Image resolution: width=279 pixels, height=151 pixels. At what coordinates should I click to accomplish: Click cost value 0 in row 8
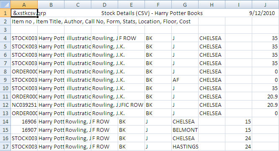[265, 71]
